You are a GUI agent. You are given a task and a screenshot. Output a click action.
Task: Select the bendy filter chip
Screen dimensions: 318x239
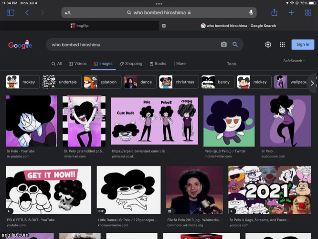coord(218,82)
